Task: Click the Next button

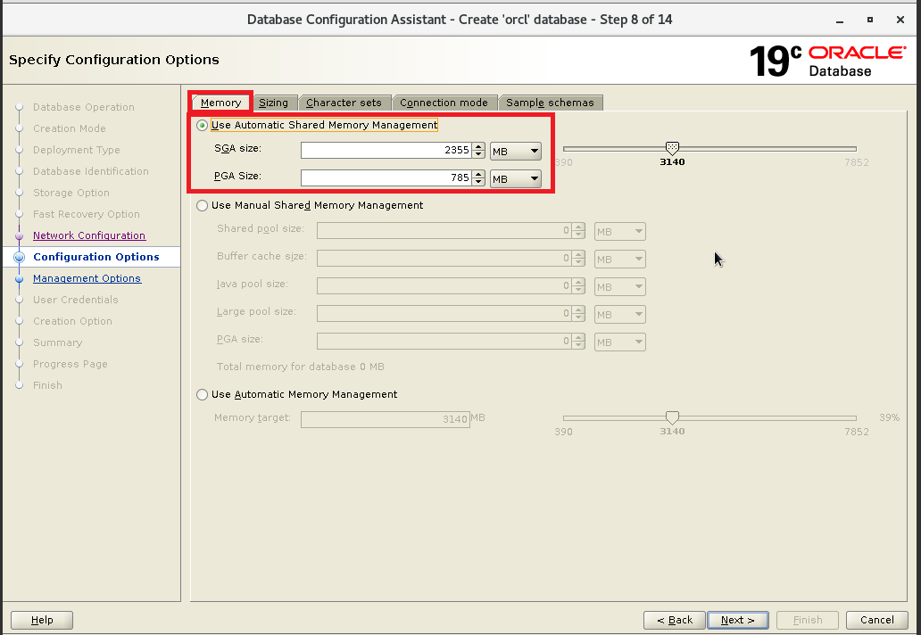Action: (737, 620)
